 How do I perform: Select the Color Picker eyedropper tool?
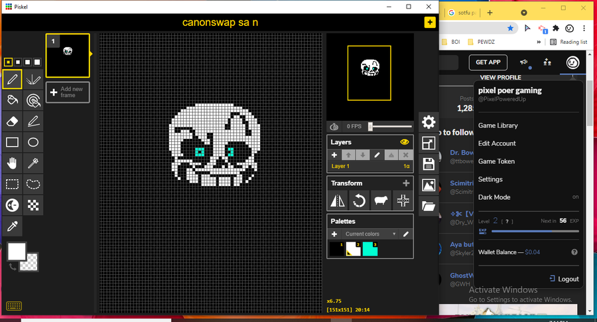12,226
